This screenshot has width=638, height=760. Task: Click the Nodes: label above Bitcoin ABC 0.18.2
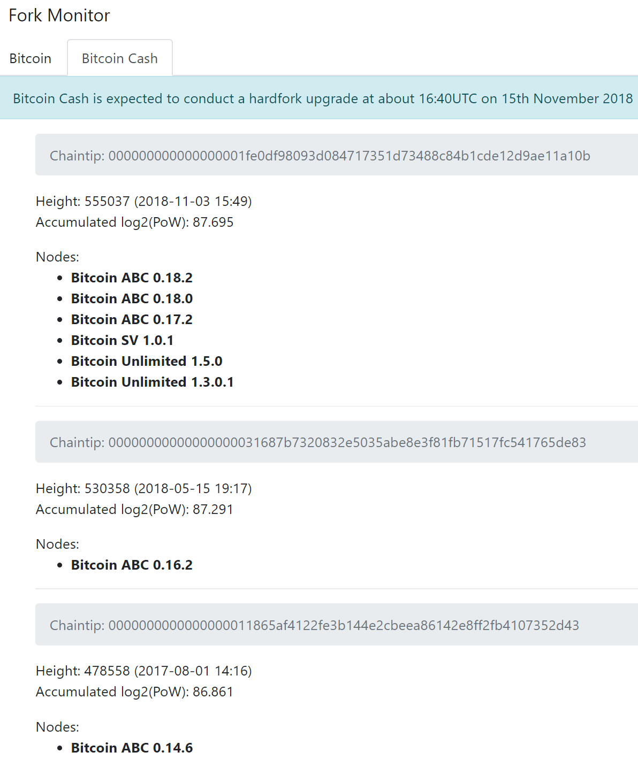(x=57, y=257)
